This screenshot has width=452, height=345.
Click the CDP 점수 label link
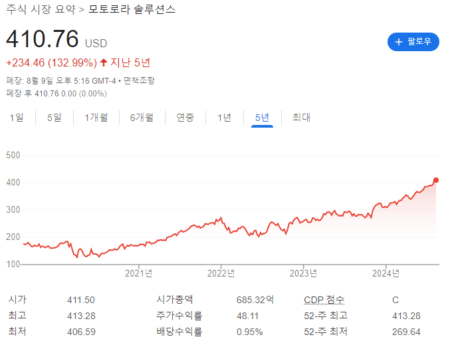[324, 300]
